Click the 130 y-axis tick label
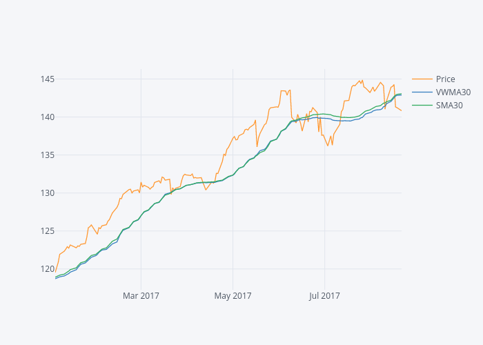This screenshot has height=345, width=483. (47, 193)
